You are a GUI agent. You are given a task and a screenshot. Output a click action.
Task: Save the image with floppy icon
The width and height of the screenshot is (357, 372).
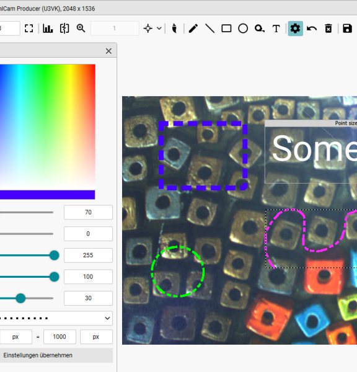pyautogui.click(x=347, y=29)
